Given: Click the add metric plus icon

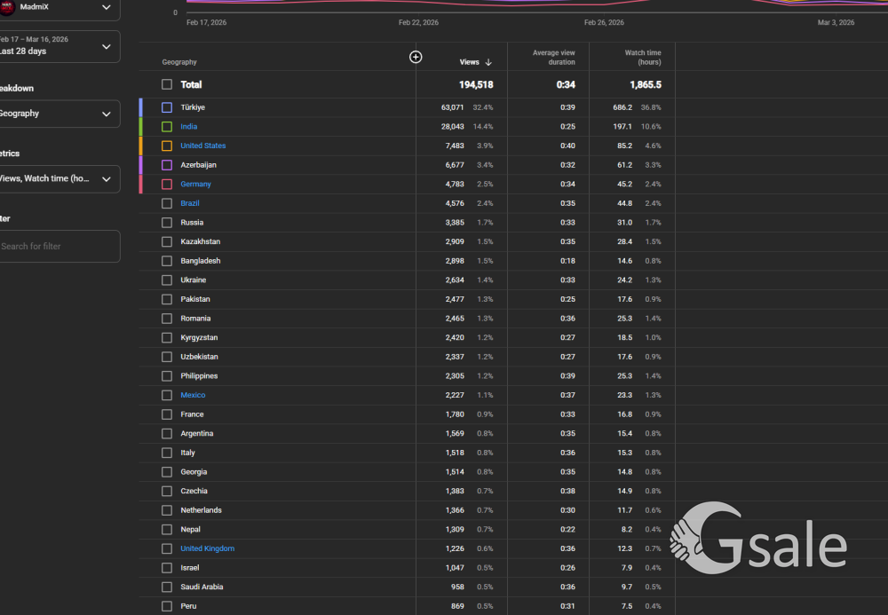Looking at the screenshot, I should click(416, 57).
